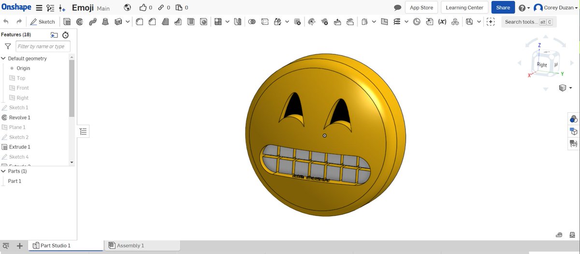This screenshot has height=254, width=580.
Task: Click the Search tools box
Action: click(529, 22)
